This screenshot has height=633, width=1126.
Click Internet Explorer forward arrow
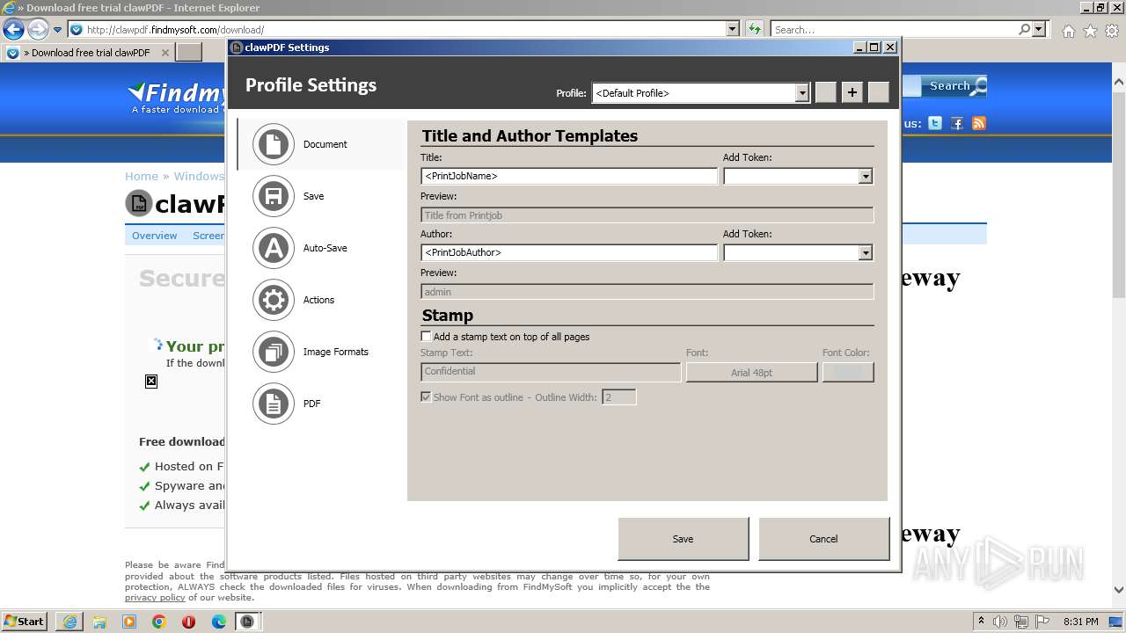pos(38,29)
